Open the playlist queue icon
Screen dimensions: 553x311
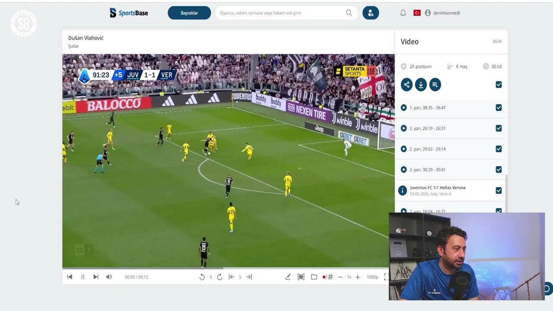(x=435, y=85)
